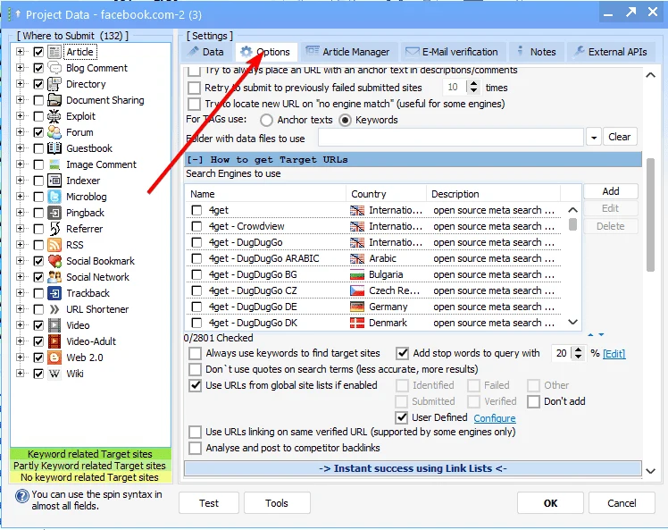Uncheck the Article category checkbox
The height and width of the screenshot is (530, 668).
38,52
